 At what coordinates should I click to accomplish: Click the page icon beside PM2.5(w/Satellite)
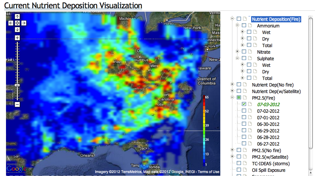[x=245, y=156]
